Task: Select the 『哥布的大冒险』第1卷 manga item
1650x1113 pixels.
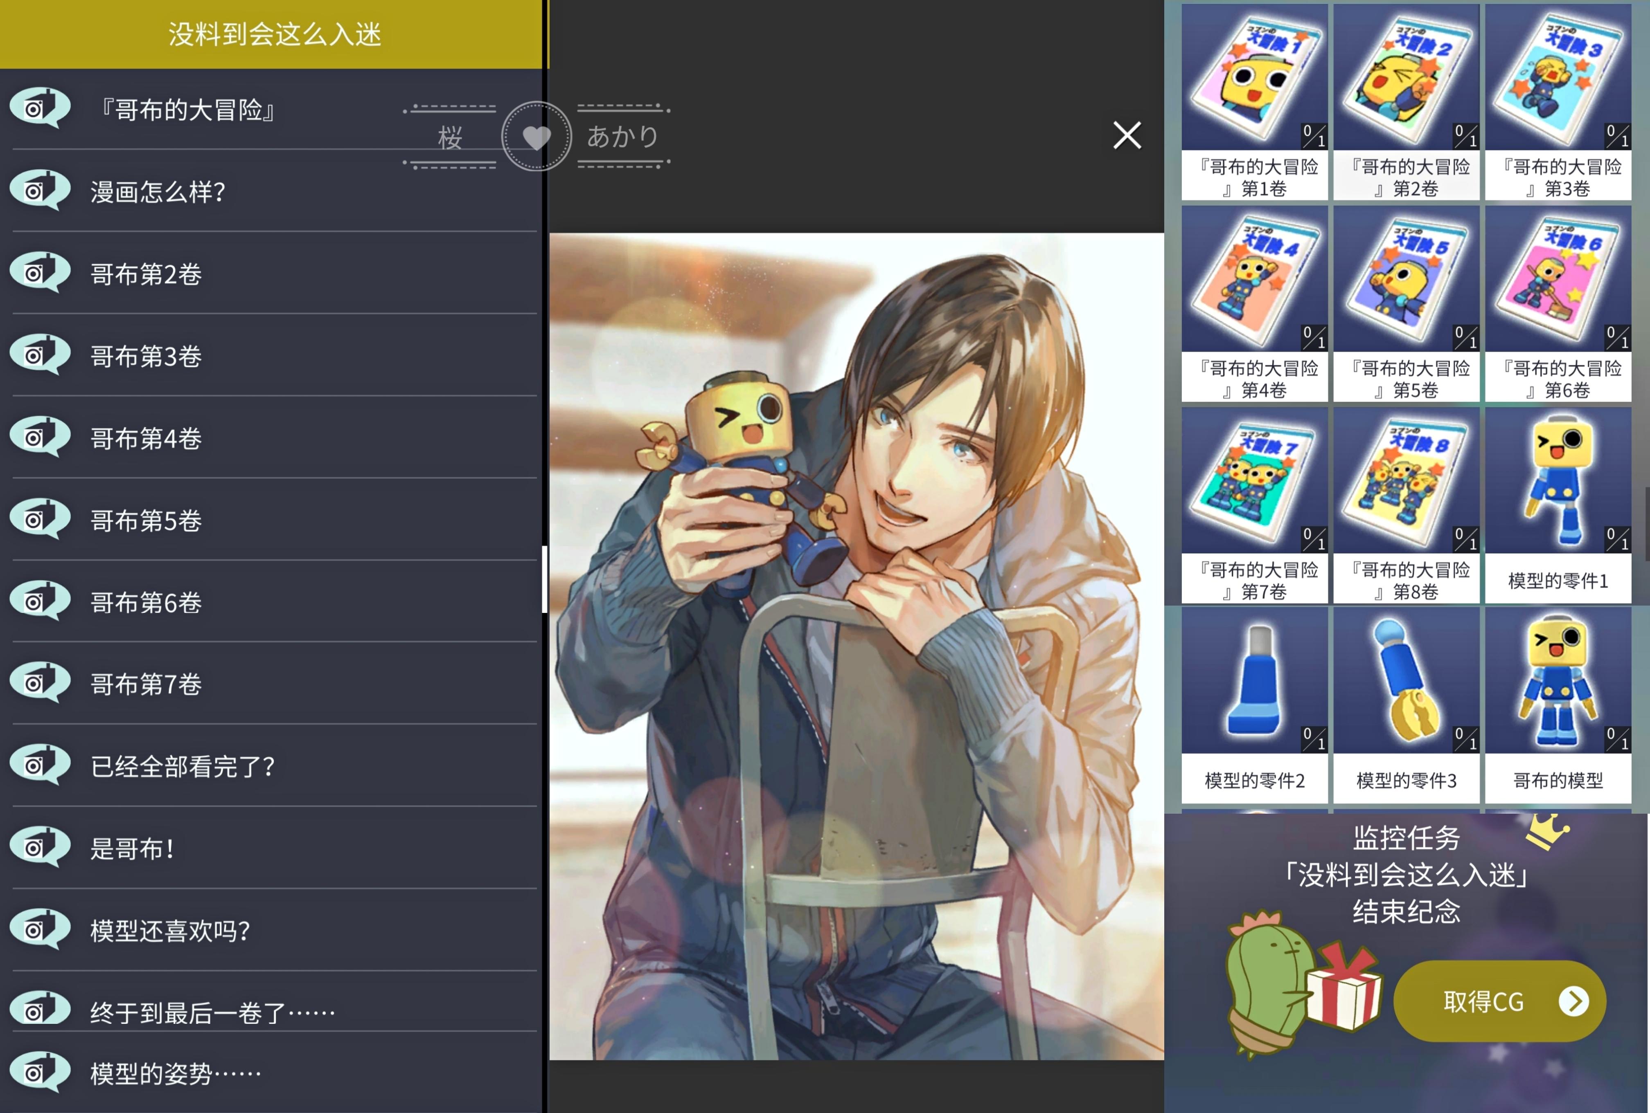Action: click(x=1255, y=101)
